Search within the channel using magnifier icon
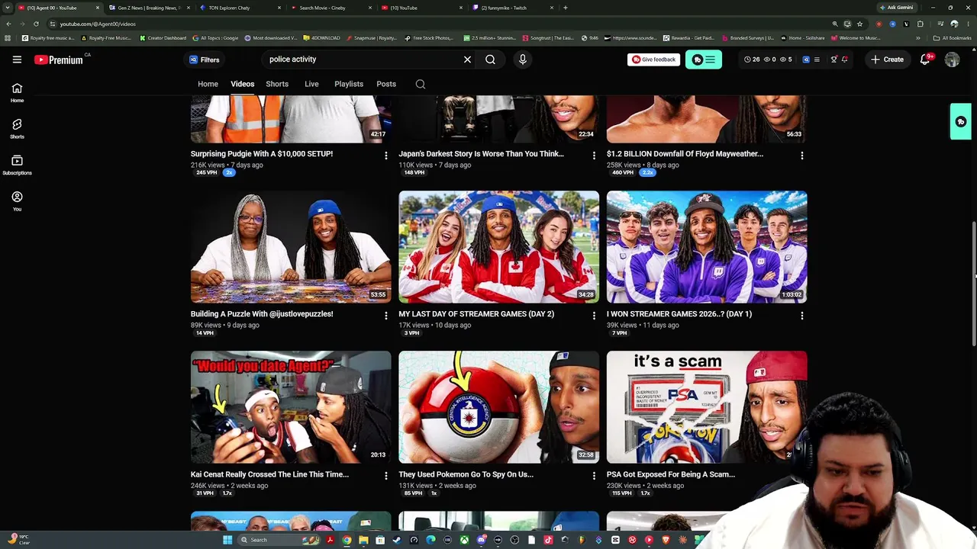The width and height of the screenshot is (977, 549). tap(421, 84)
